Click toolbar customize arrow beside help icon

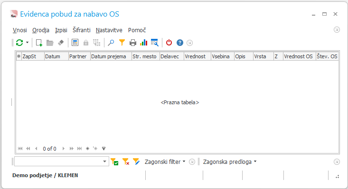(x=189, y=43)
